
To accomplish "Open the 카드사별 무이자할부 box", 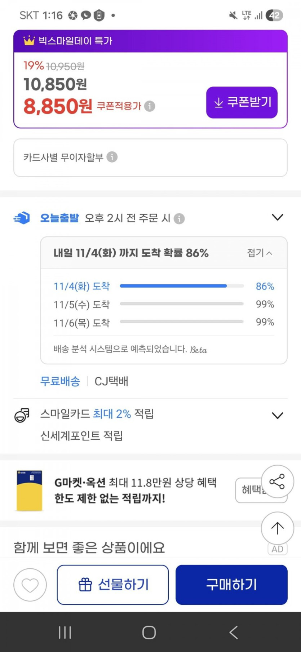I will [150, 158].
